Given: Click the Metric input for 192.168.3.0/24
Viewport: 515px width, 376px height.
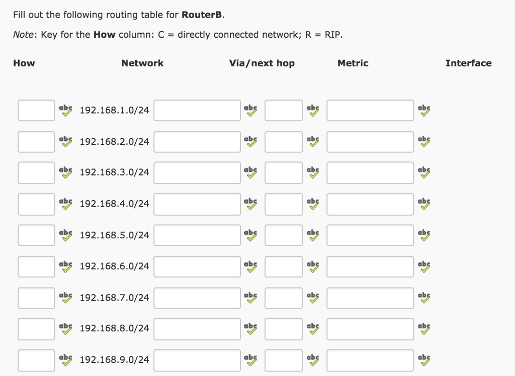Looking at the screenshot, I should tap(283, 172).
